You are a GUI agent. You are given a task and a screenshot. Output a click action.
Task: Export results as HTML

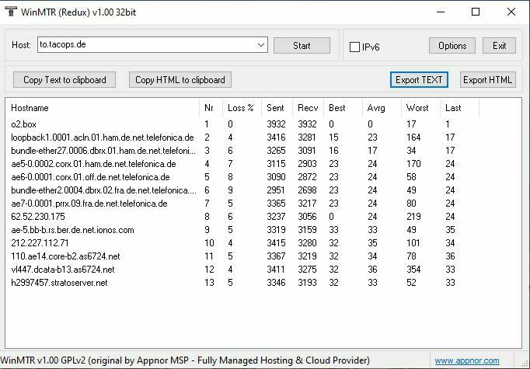tap(488, 80)
